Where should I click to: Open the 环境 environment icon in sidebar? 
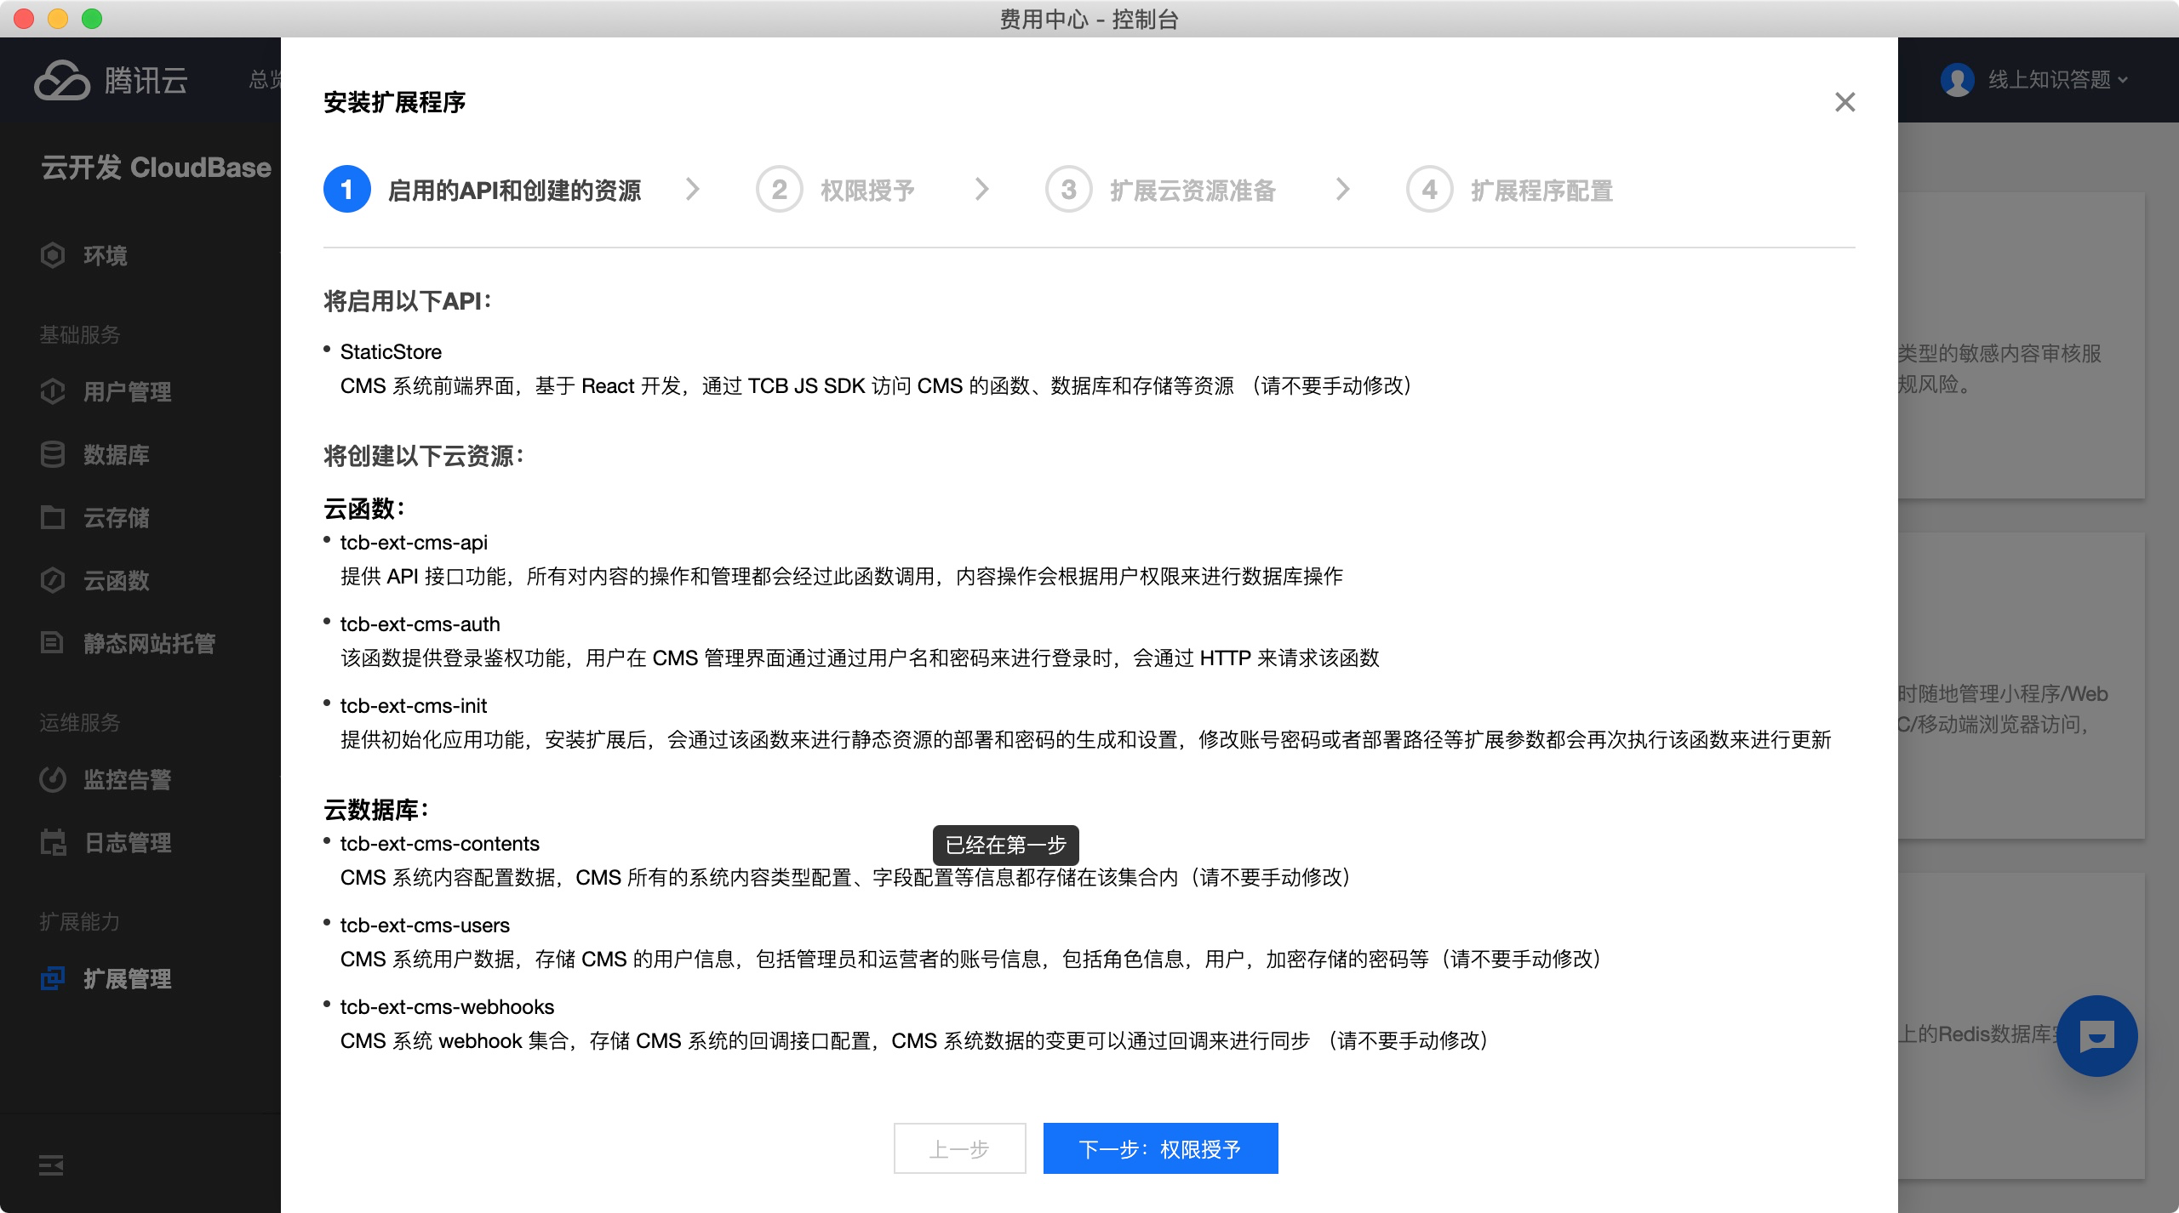53,255
